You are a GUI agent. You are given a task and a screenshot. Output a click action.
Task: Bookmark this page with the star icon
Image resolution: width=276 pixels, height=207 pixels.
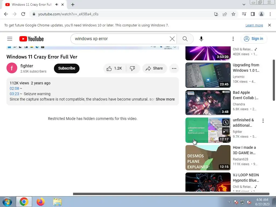233,14
